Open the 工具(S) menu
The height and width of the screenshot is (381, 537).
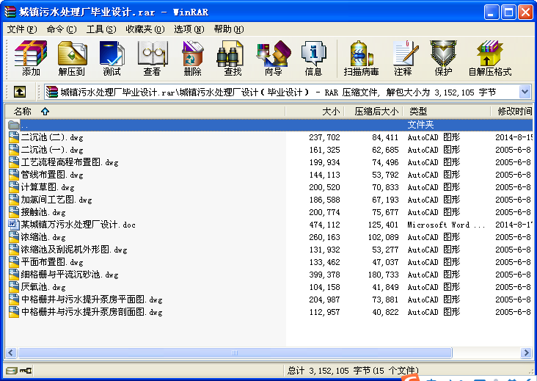pos(101,29)
